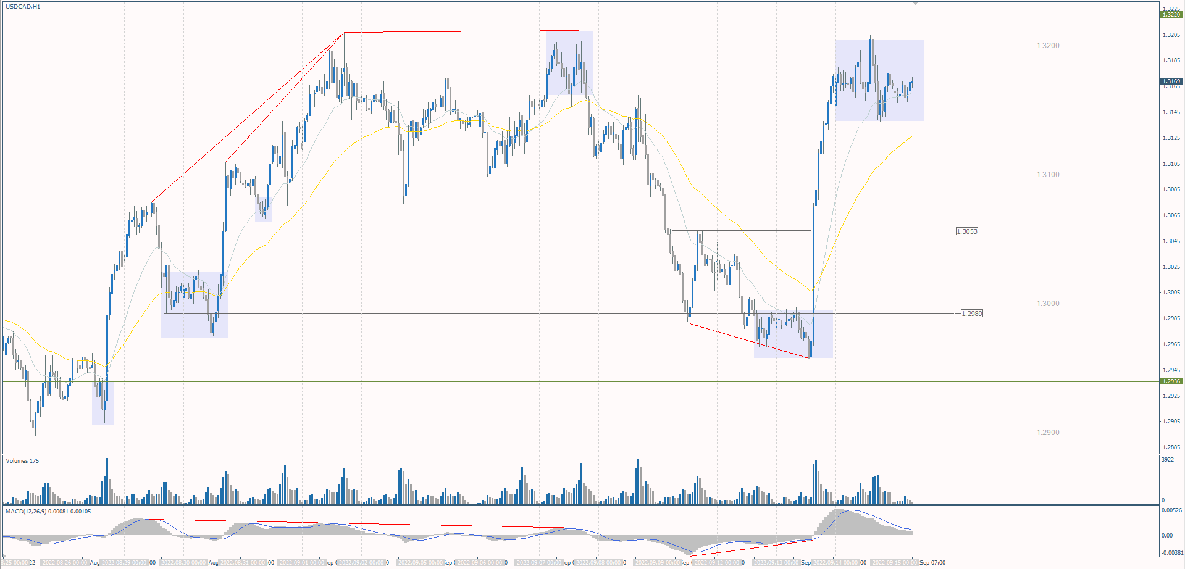Click the Volumes 175 indicator label
The width and height of the screenshot is (1185, 569).
(22, 461)
